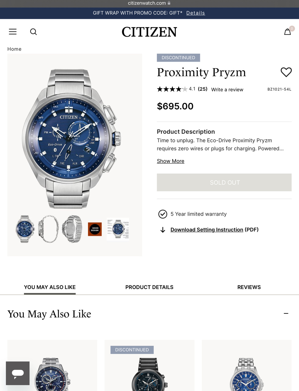299x391 pixels.
Task: Click the warranty checkmark icon
Action: tap(163, 214)
